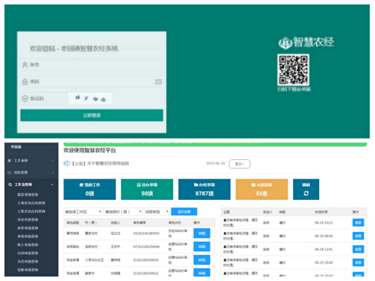Collapse the 工作流查询 menu chevron

pyautogui.click(x=52, y=185)
